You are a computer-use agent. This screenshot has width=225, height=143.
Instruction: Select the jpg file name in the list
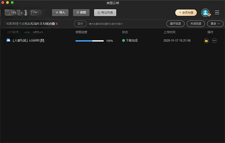(x=28, y=40)
